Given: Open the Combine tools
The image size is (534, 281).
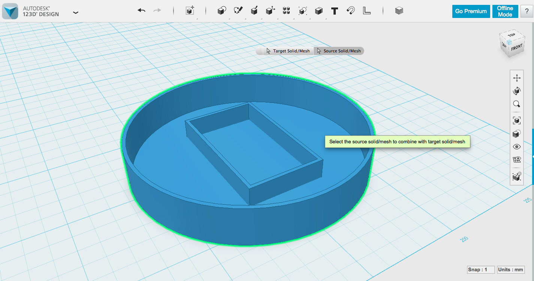Looking at the screenshot, I should click(x=319, y=11).
